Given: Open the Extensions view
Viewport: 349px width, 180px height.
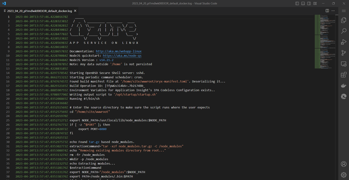Looking at the screenshot, I should point(344,75).
